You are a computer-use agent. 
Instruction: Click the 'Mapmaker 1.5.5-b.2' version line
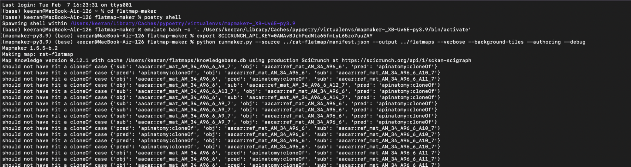(x=30, y=48)
